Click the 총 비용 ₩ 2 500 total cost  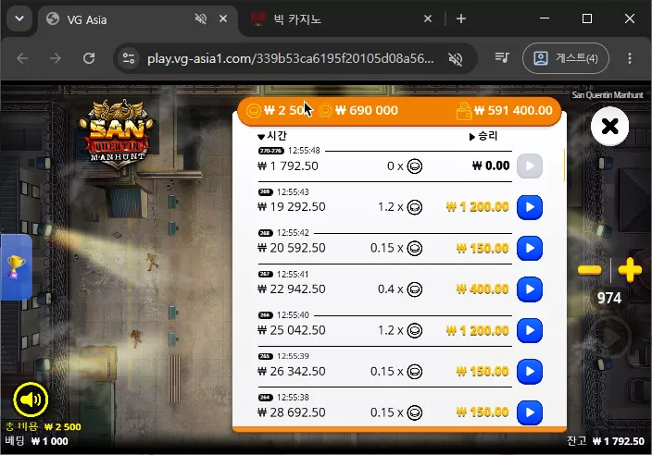pyautogui.click(x=43, y=426)
